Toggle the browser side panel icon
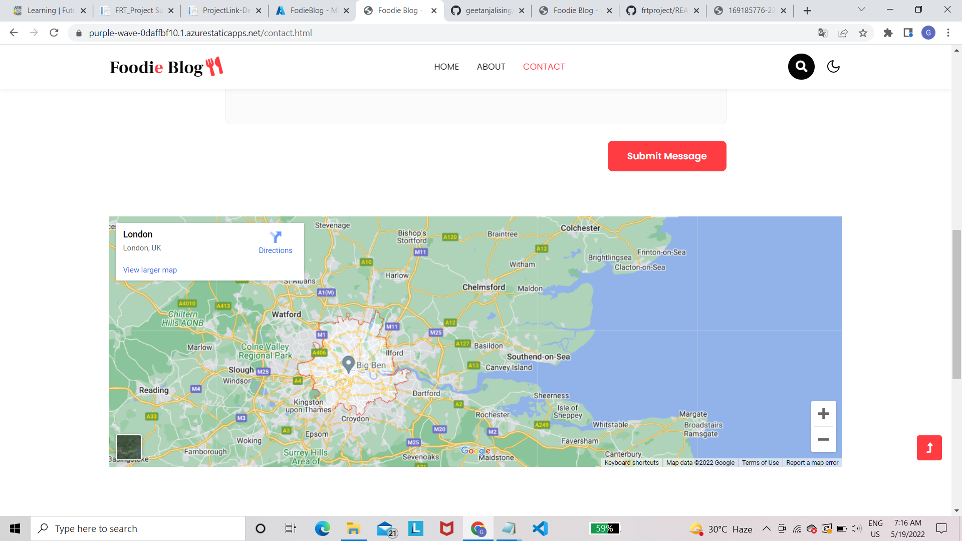 tap(908, 33)
